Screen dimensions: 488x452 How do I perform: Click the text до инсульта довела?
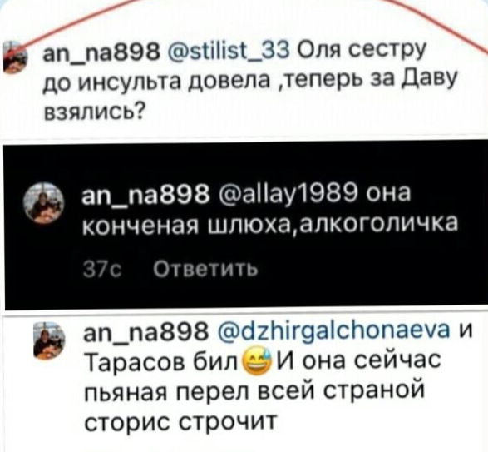pyautogui.click(x=156, y=80)
